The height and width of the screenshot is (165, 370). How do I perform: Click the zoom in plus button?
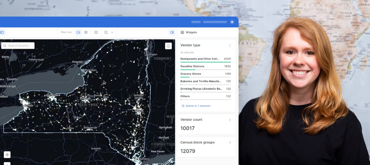(x=7, y=164)
